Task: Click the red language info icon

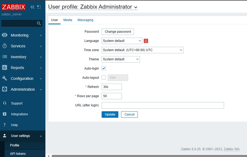Action: tap(146, 41)
